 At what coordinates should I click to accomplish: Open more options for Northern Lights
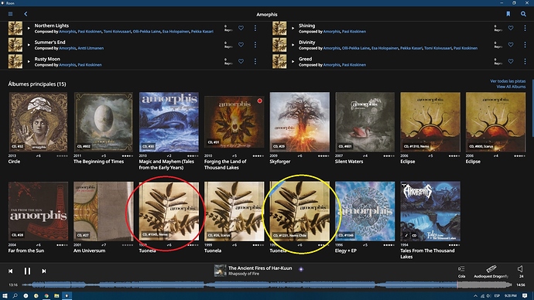(255, 28)
